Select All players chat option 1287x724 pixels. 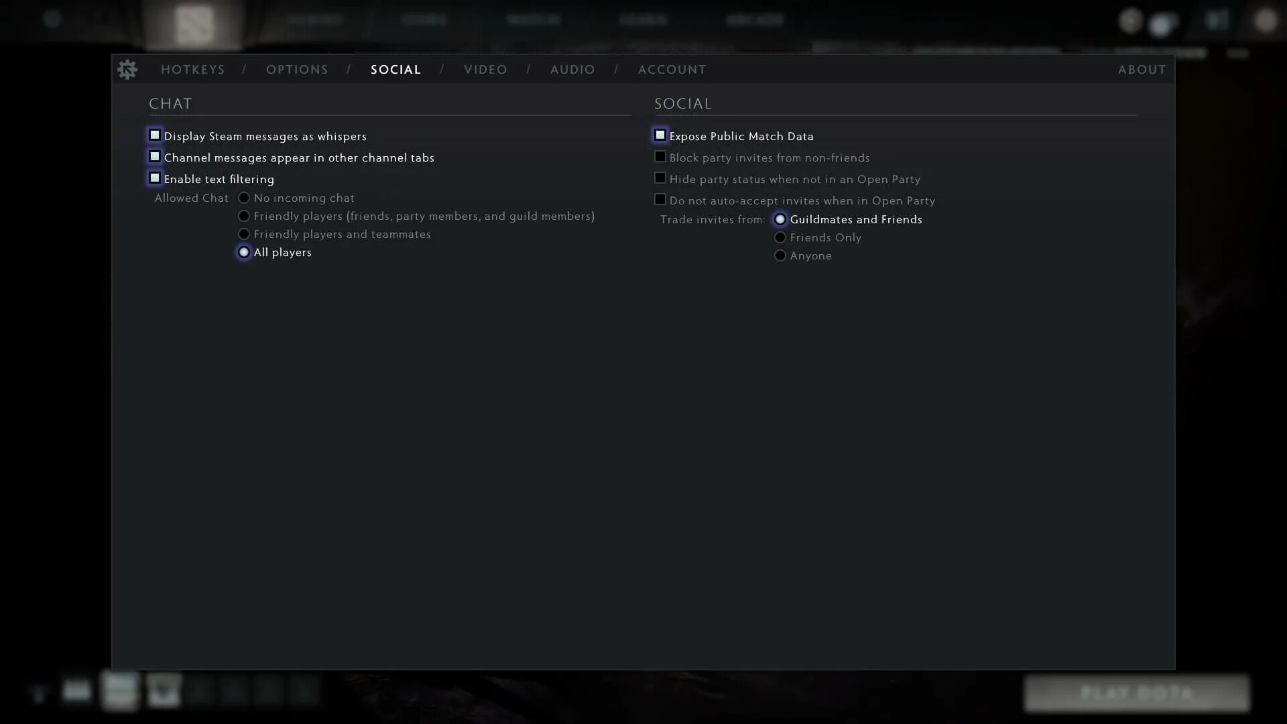(244, 253)
